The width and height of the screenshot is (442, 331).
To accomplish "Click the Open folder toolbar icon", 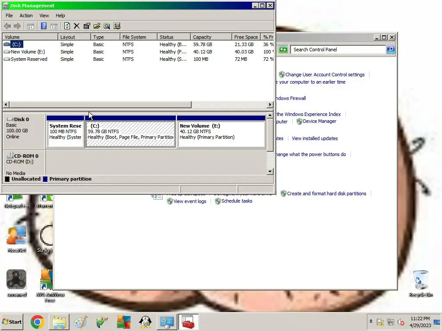I will (97, 26).
